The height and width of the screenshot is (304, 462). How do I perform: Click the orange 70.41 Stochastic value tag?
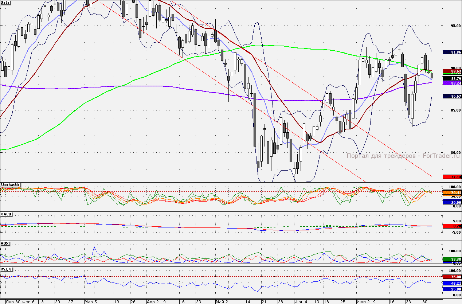coord(452,192)
